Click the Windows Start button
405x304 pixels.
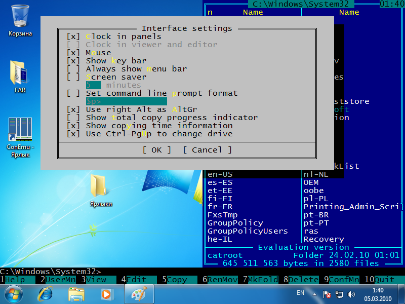pos(13,293)
